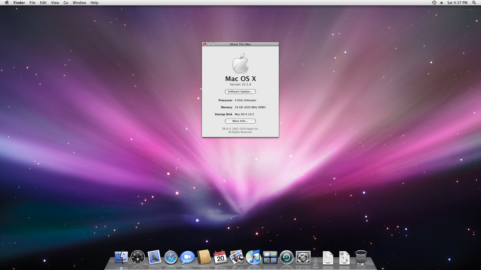481x270 pixels.
Task: Open Address Book in the Dock
Action: [204, 257]
